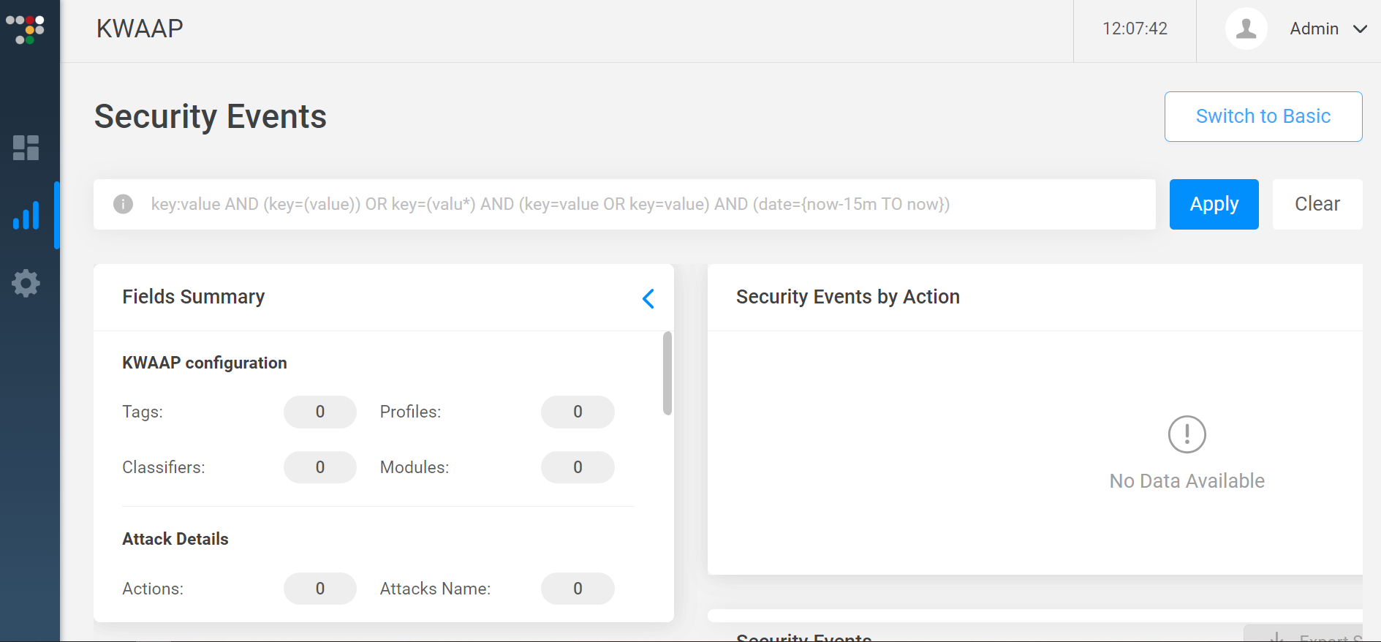Screen dimensions: 1381x642
Task: Click the Classifiers count badge
Action: point(320,467)
